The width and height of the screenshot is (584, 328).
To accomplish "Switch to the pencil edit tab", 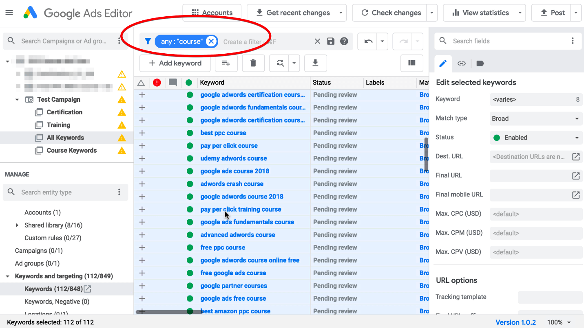I will (x=443, y=63).
